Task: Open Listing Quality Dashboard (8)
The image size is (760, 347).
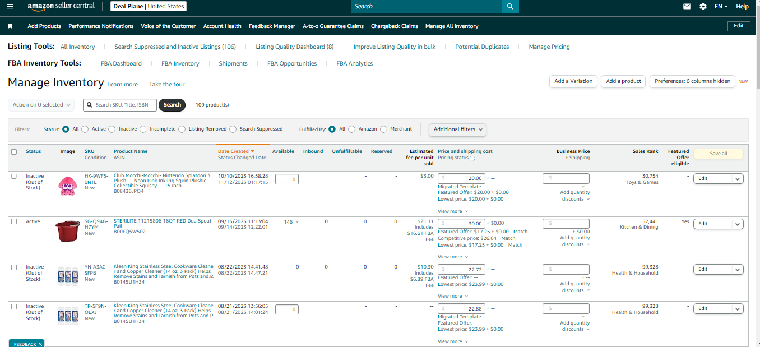Action: pyautogui.click(x=295, y=47)
